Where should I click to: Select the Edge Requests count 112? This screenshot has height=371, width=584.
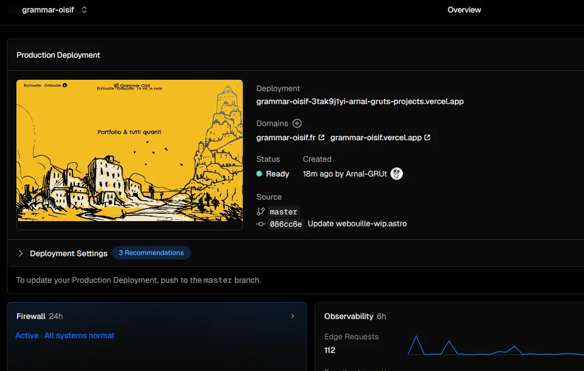(x=330, y=350)
